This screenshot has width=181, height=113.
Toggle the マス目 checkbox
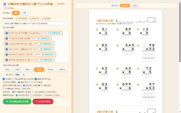[x=4, y=79]
